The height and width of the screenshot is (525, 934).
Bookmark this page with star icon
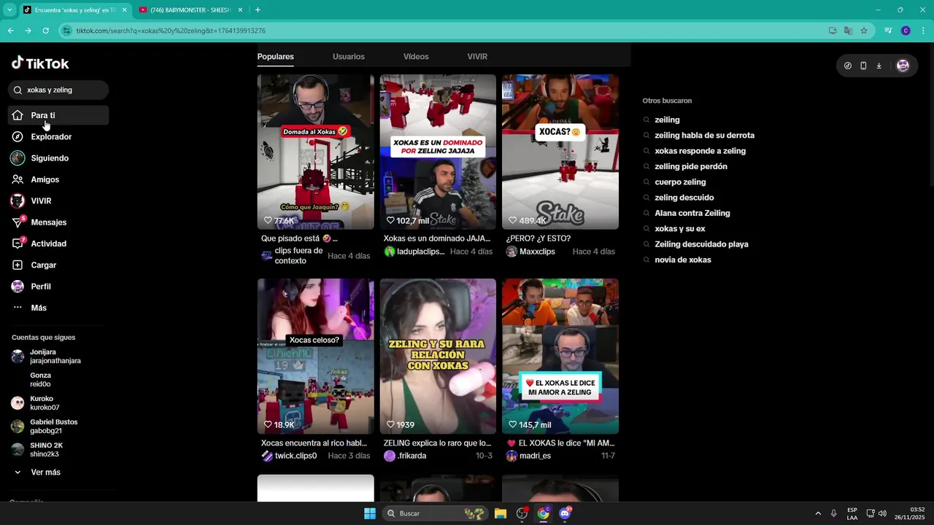[x=864, y=31]
